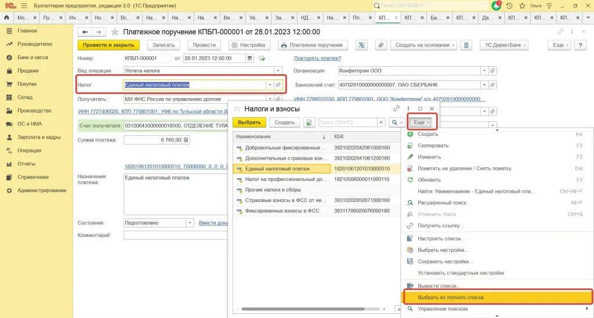Open the Создать на основании dropdown
Image resolution: width=594 pixels, height=318 pixels.
point(424,45)
